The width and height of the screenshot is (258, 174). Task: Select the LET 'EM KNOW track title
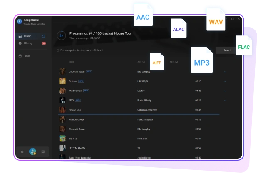77,148
